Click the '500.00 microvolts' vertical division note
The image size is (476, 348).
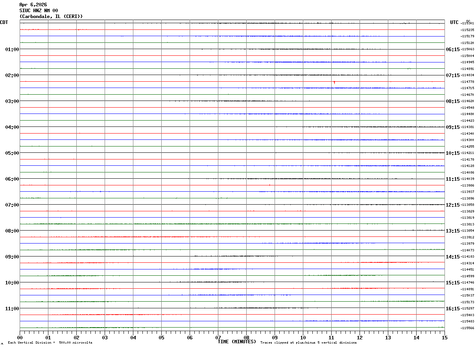coord(76,343)
